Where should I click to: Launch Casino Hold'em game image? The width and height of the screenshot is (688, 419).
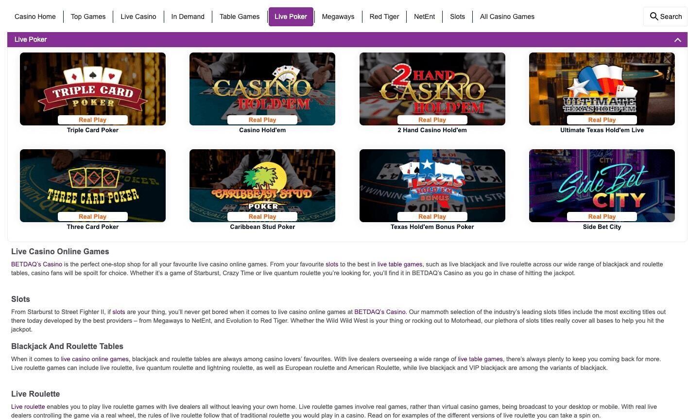(262, 89)
